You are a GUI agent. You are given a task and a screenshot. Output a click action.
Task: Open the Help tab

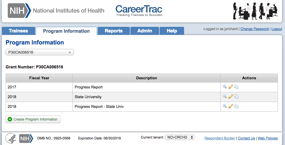172,31
